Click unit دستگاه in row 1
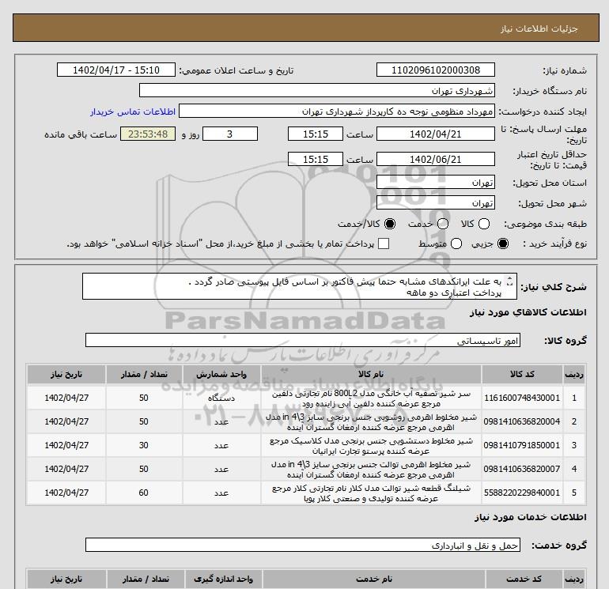 tap(221, 398)
